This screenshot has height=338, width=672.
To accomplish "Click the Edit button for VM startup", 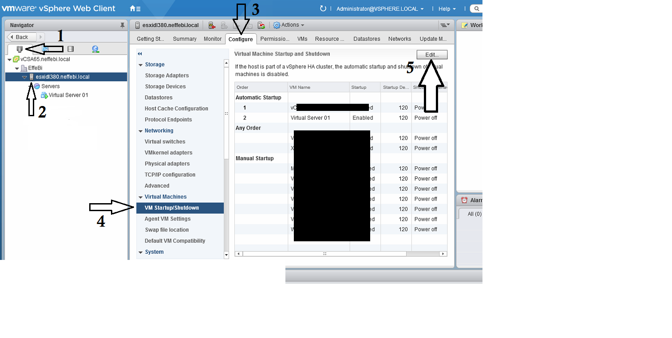I will pos(432,55).
